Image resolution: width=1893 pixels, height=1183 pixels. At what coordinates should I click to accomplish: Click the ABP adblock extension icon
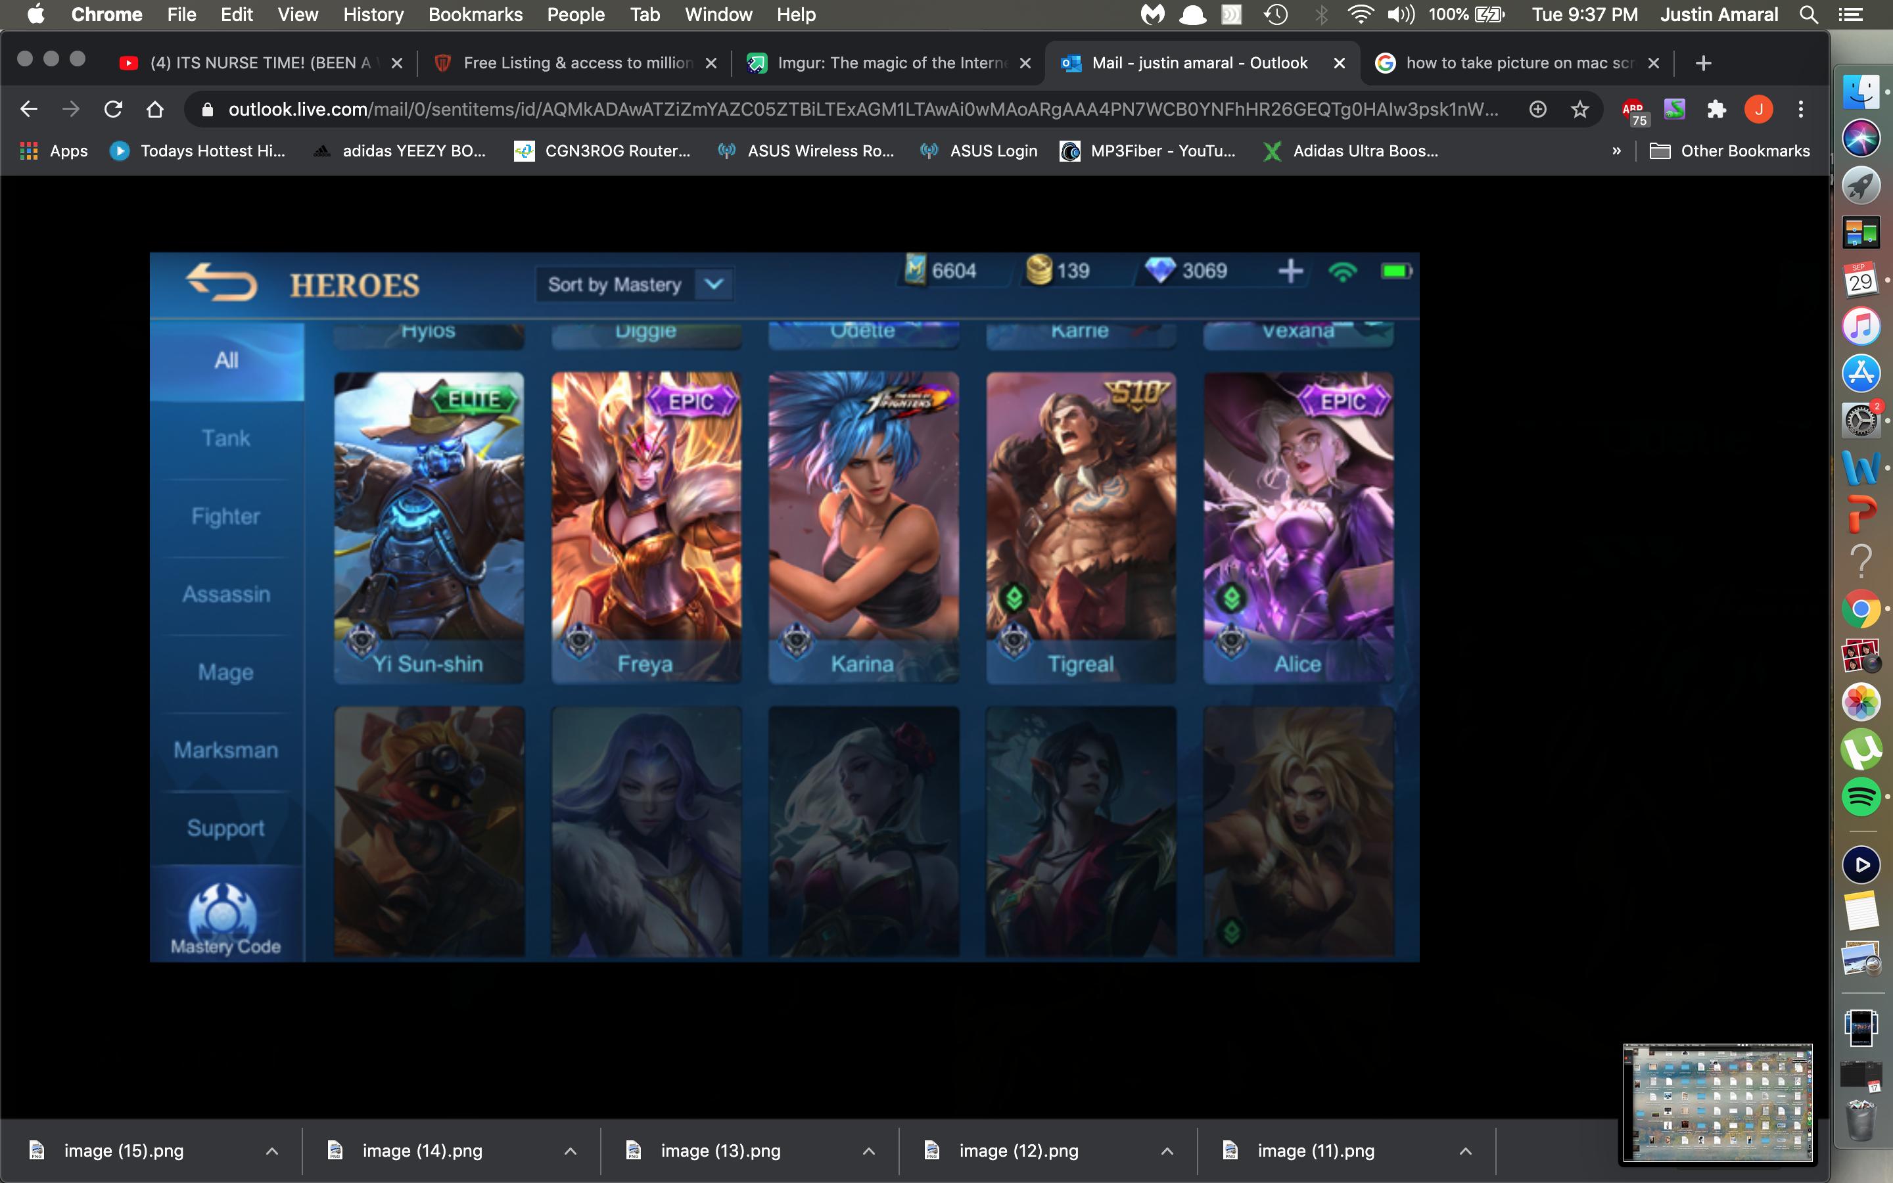[1634, 112]
